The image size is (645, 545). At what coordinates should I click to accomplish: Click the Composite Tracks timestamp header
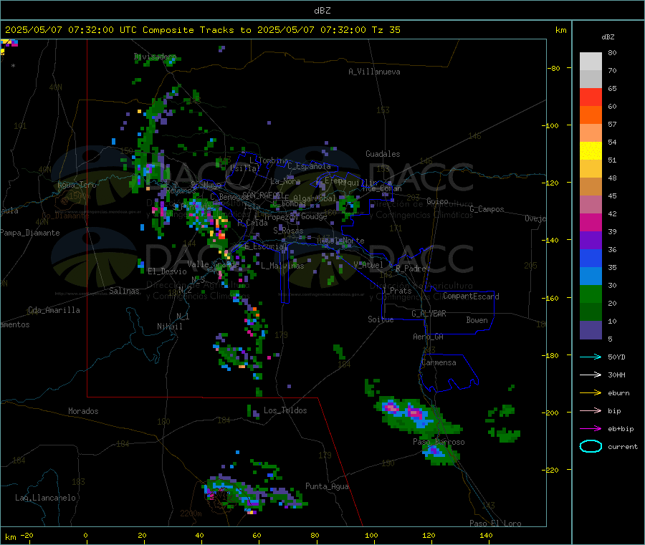[202, 30]
